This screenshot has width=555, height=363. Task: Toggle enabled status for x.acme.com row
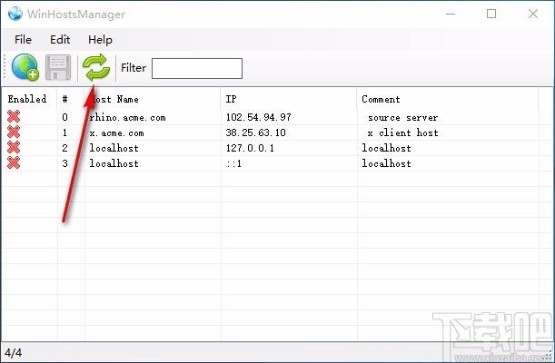[14, 132]
